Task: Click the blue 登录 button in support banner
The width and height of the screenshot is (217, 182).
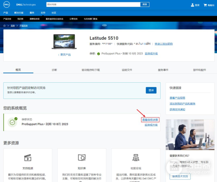Action: 151,90
